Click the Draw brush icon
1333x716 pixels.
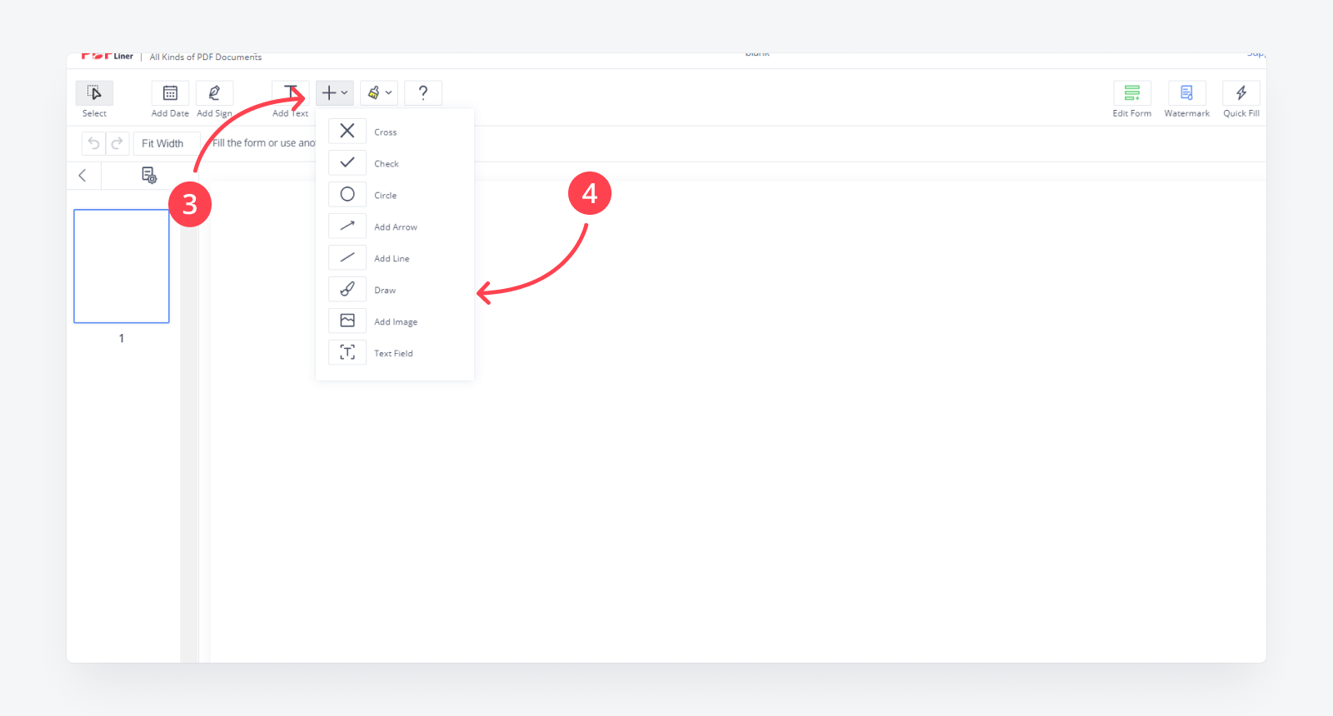pos(347,289)
